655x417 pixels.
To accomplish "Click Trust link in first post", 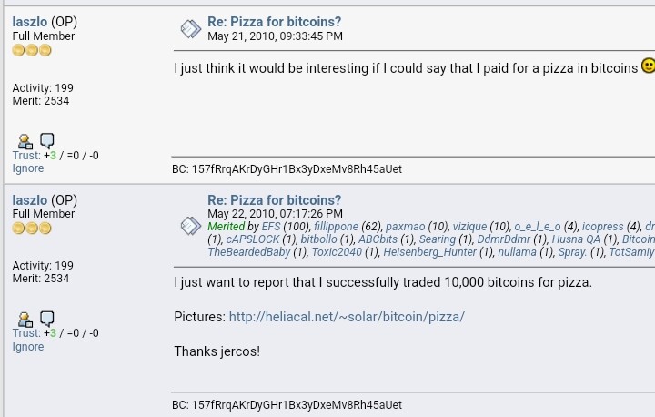I will [x=26, y=155].
